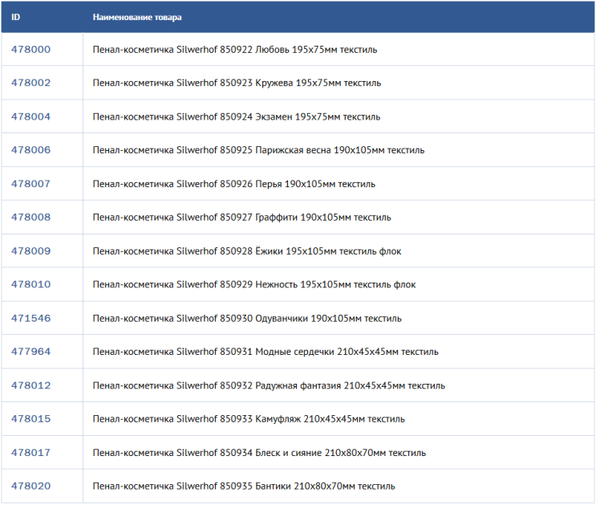
Task: Open product ID link 478012
Action: tap(30, 385)
